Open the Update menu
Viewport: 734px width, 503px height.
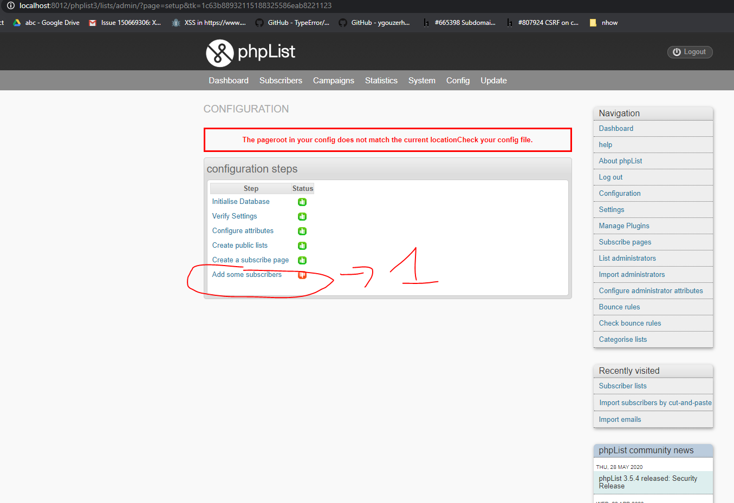[493, 81]
